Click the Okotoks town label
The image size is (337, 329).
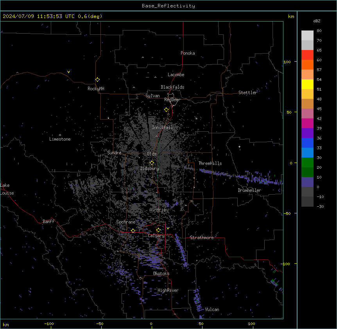coord(161,274)
